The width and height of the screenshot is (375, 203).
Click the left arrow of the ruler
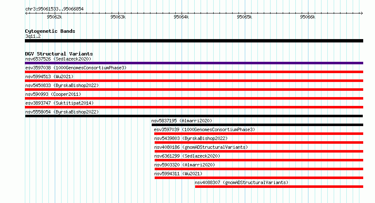pos(26,13)
